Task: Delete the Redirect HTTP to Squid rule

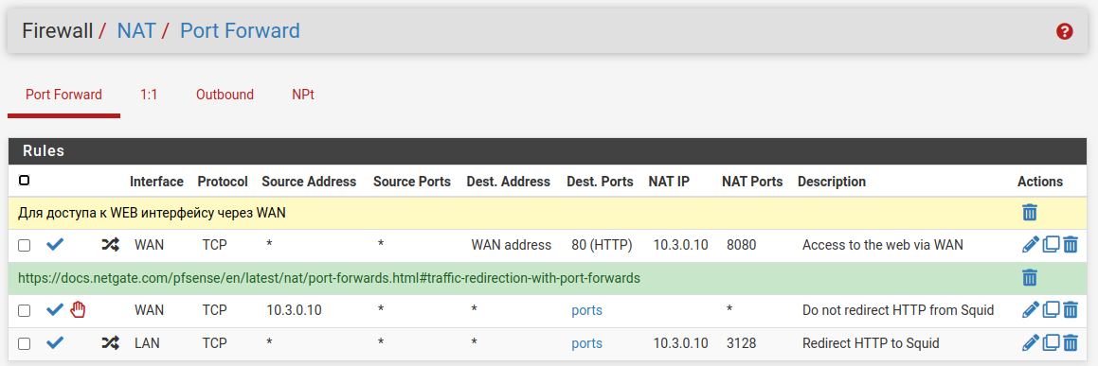Action: [1070, 343]
